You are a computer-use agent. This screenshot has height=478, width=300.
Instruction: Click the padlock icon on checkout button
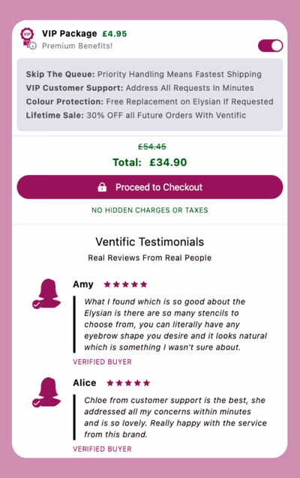pos(102,187)
